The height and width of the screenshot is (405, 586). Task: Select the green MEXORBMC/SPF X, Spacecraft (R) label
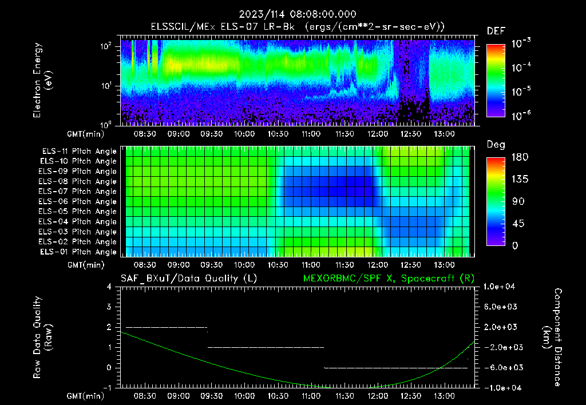click(389, 279)
